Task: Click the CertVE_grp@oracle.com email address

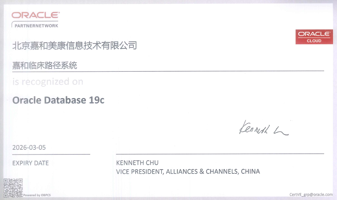Action: (x=311, y=194)
